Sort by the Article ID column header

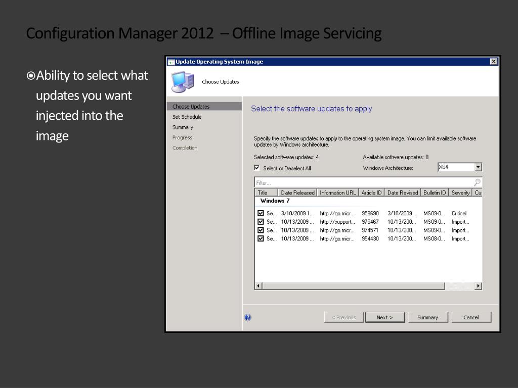pyautogui.click(x=371, y=192)
